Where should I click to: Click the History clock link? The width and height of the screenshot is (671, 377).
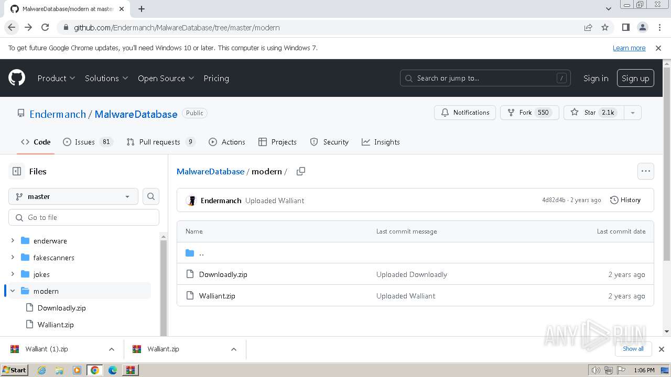click(x=625, y=200)
